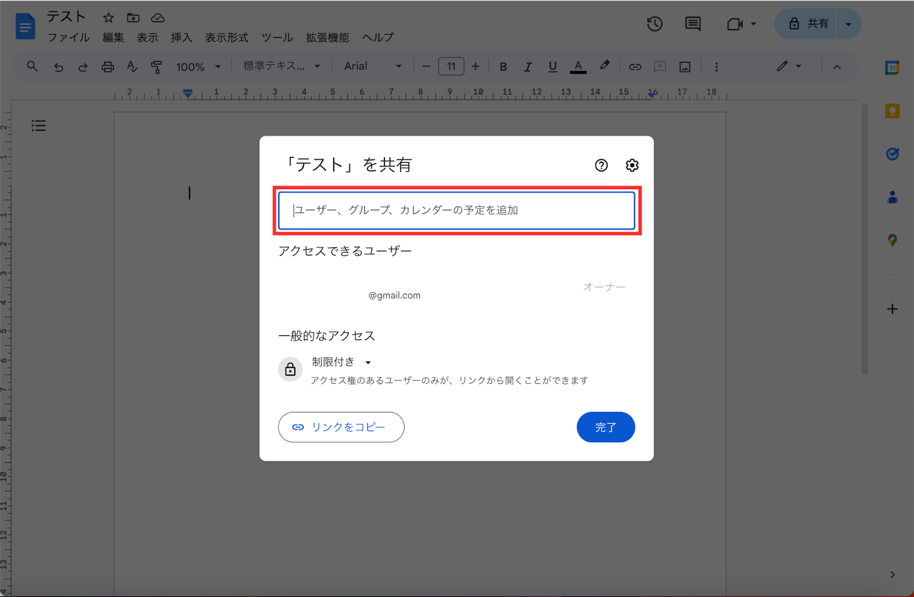Open the comments history icon

[693, 24]
